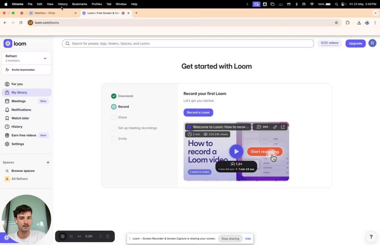Image resolution: width=380 pixels, height=245 pixels.
Task: Select the Share step
Action: tap(119, 117)
